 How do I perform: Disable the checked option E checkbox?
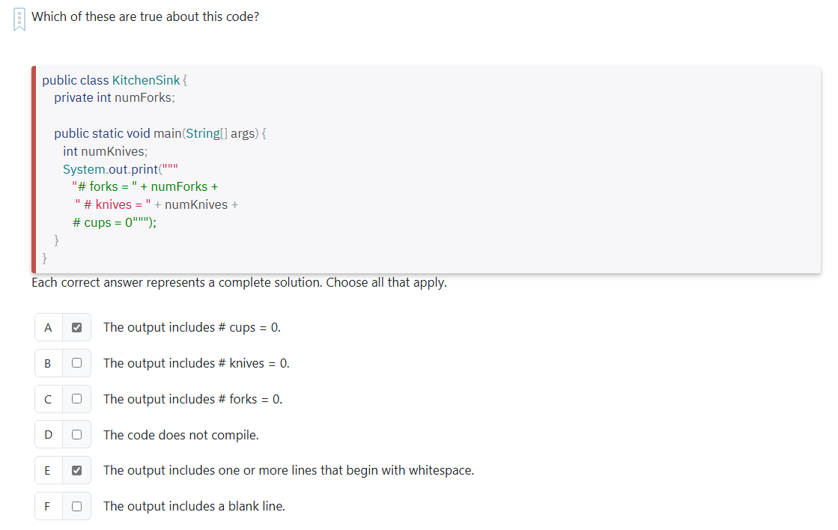point(76,470)
